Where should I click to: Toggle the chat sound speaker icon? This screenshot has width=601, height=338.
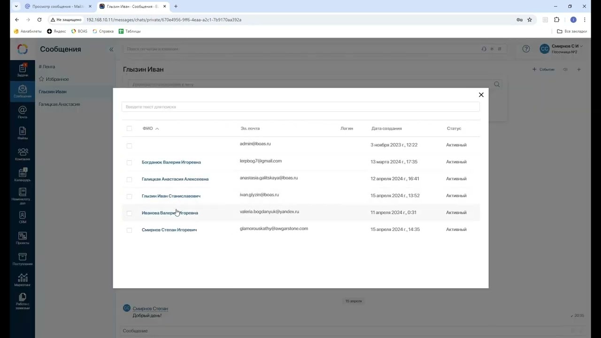[x=565, y=69]
